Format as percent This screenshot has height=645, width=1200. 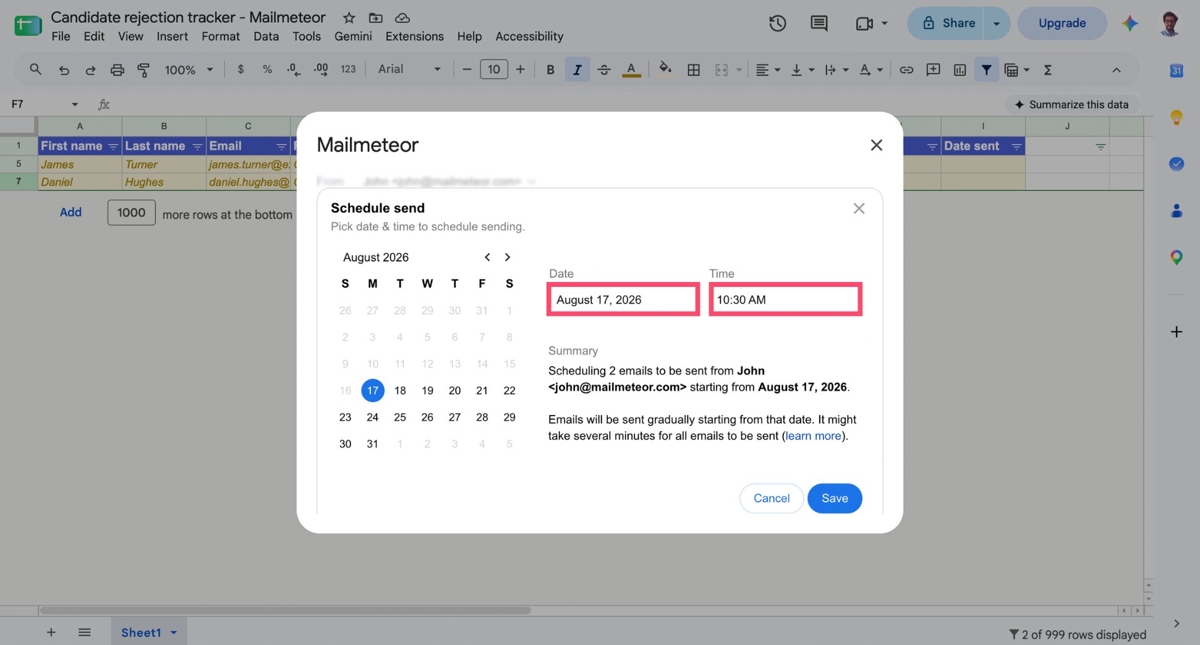tap(267, 69)
